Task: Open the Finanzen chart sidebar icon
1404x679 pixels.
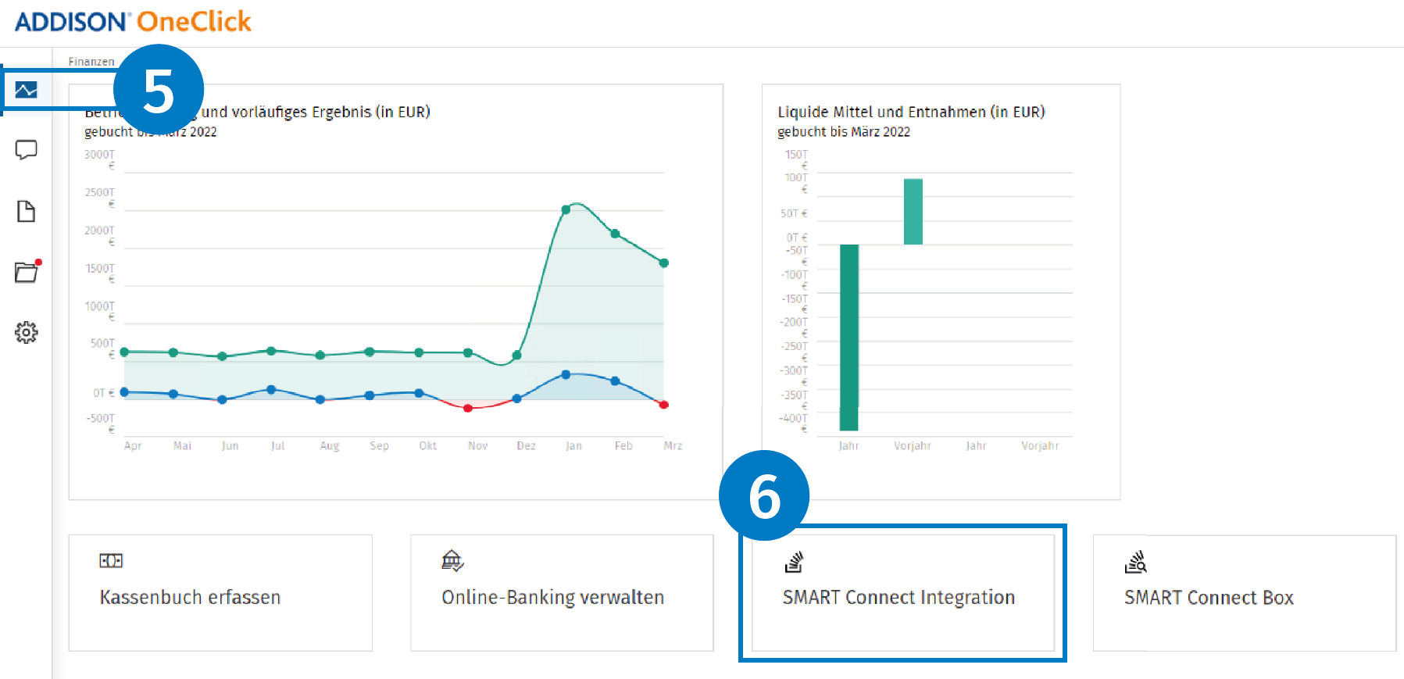Action: point(26,90)
